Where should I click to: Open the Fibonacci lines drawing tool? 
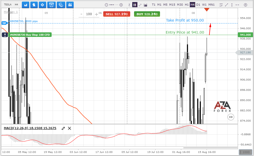click(221, 5)
